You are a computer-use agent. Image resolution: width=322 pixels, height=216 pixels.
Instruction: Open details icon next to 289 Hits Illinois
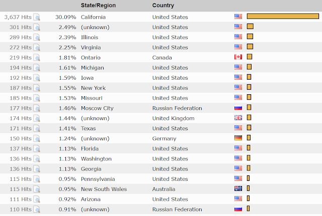[x=37, y=37]
